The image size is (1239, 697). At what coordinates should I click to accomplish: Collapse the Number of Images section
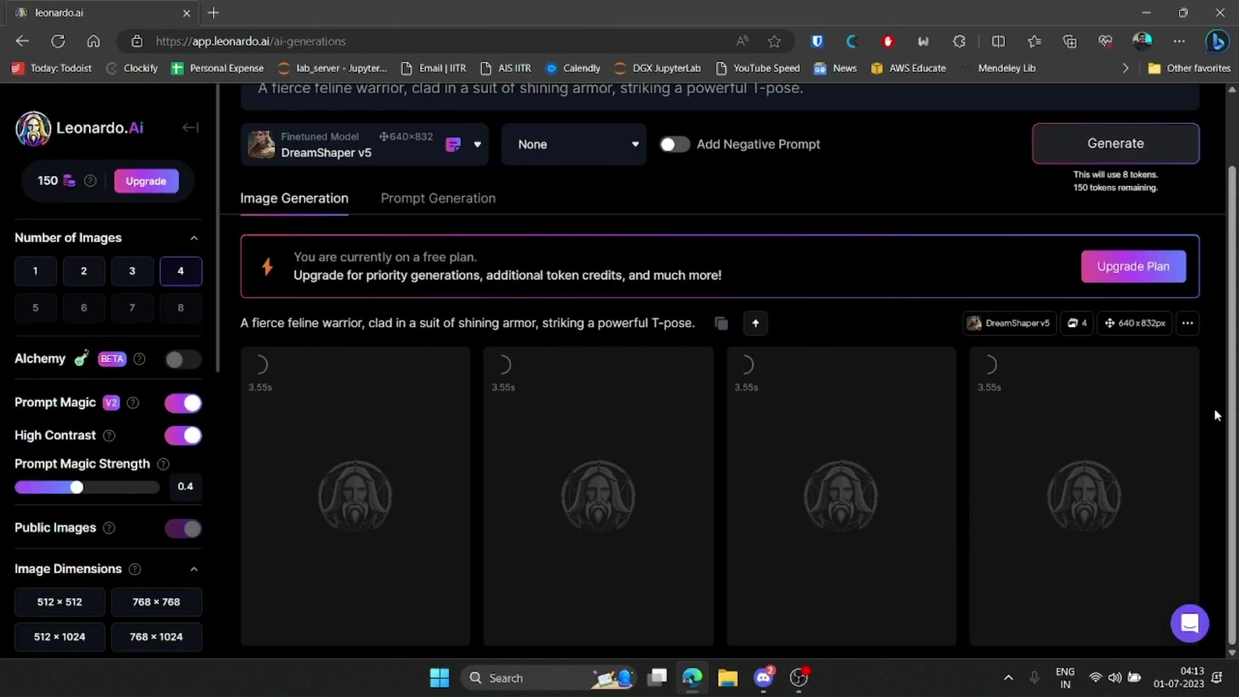point(194,237)
